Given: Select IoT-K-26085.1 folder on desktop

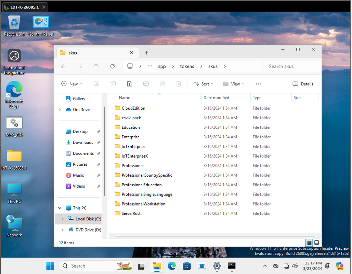Looking at the screenshot, I should (x=14, y=160).
